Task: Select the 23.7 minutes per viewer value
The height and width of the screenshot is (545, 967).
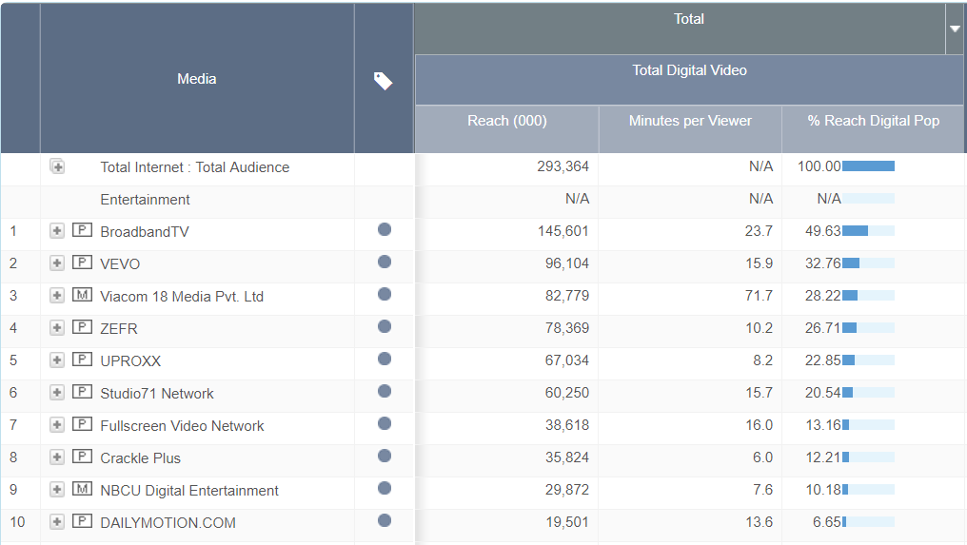Action: pos(759,231)
